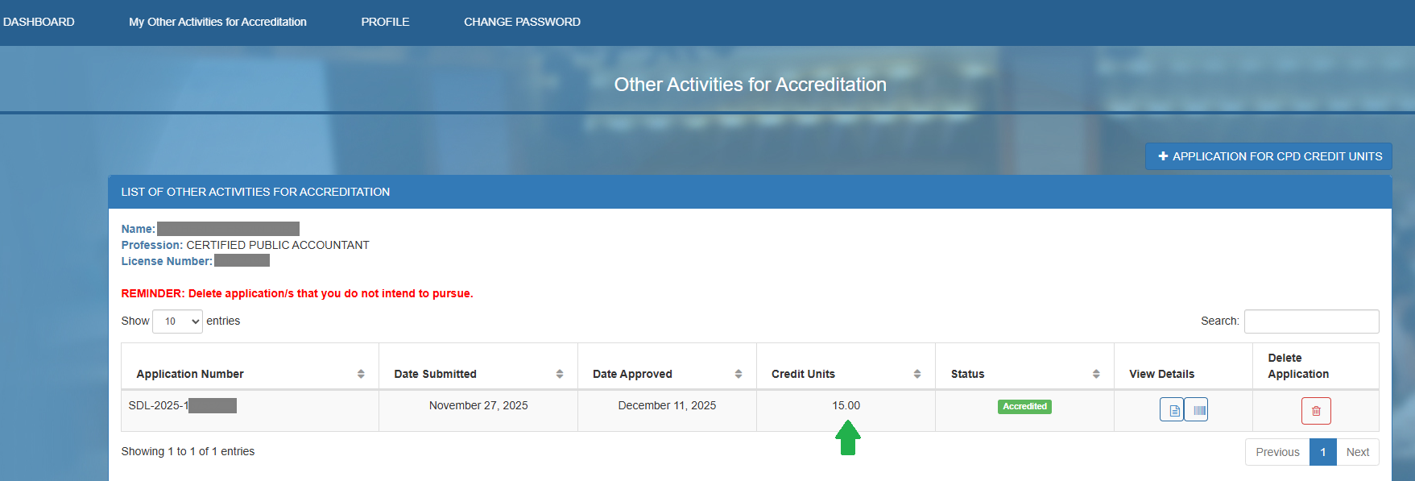Click Application for CPD Credit Units button
The width and height of the screenshot is (1415, 481).
(x=1268, y=156)
